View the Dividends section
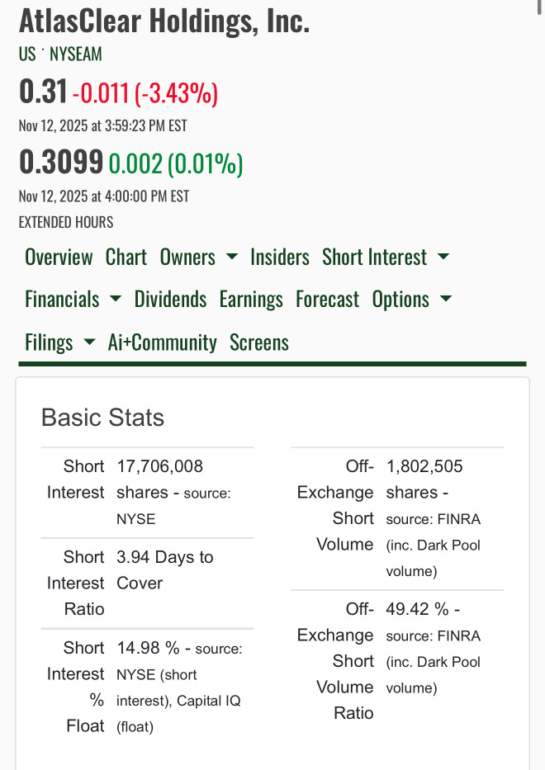Viewport: 545px width, 770px height. point(170,299)
